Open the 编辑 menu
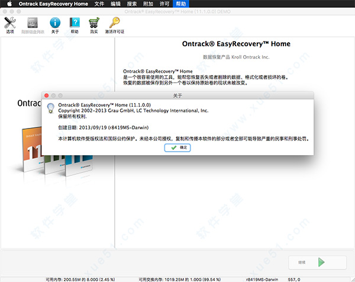The width and height of the screenshot is (355, 282). [115, 4]
